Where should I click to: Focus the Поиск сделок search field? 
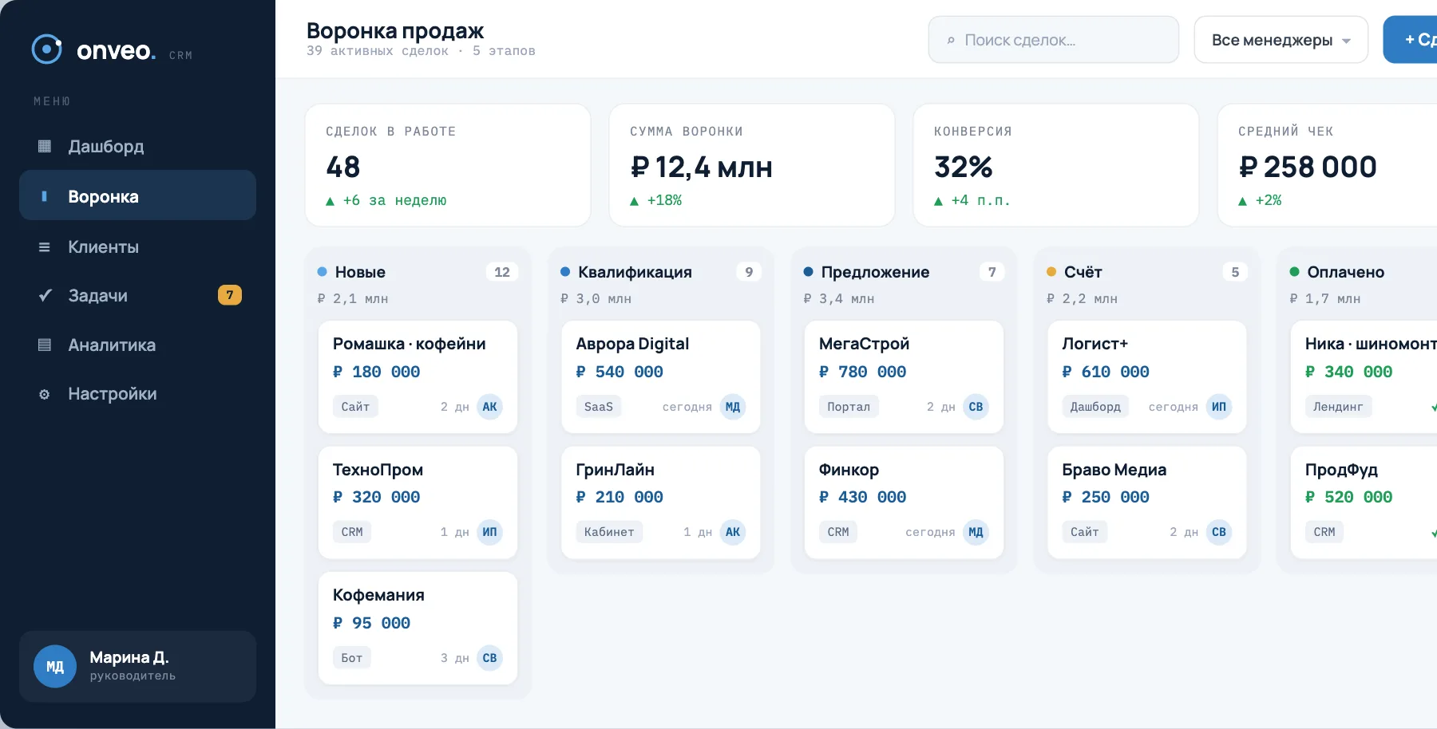[x=1053, y=40]
